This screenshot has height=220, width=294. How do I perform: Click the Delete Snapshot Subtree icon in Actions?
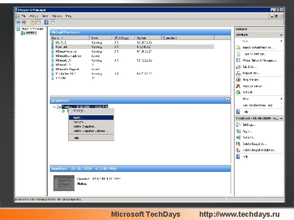(x=238, y=150)
